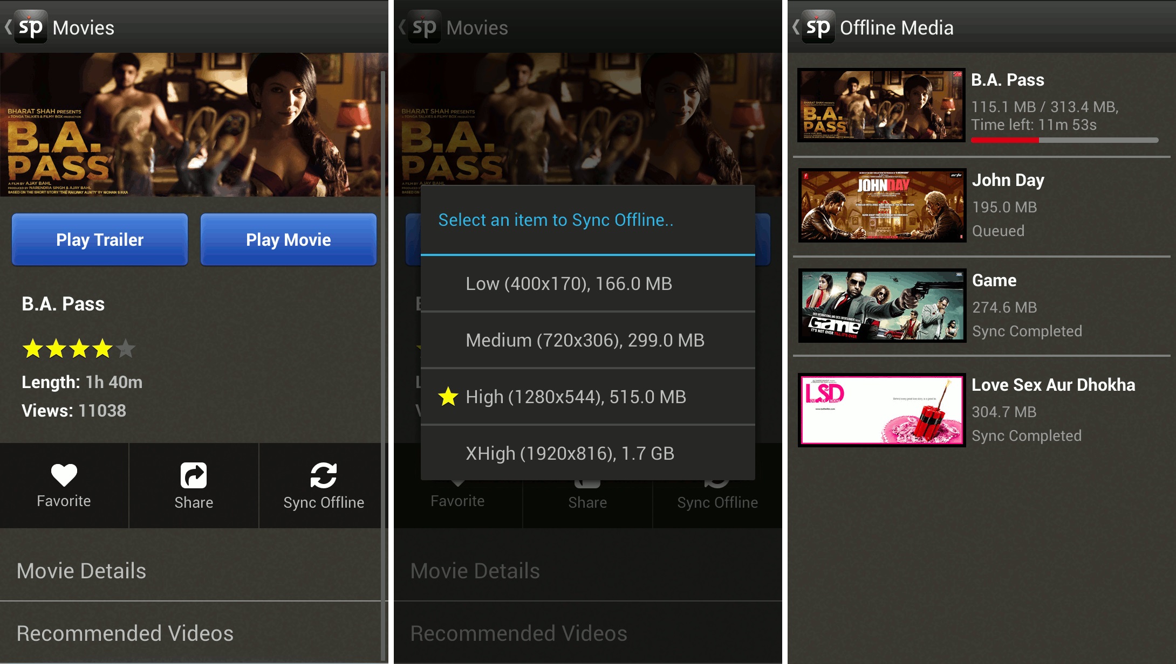
Task: Tap the Sync Offline refresh icon on left screen
Action: [324, 475]
